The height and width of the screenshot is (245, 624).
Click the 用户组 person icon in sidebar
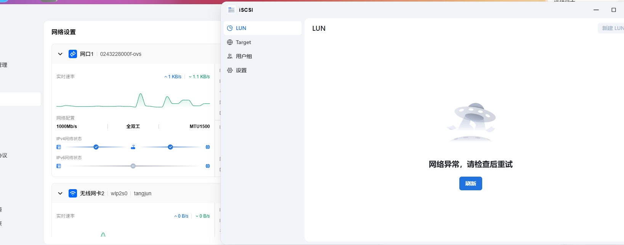coord(230,56)
